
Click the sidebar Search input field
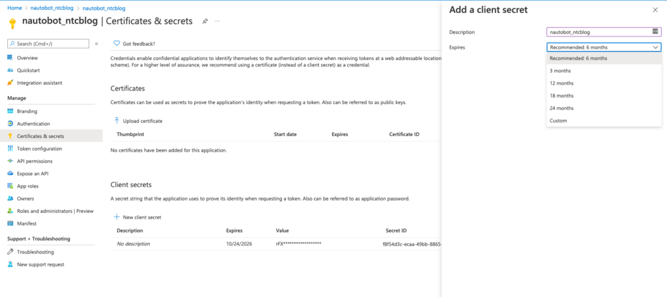click(x=48, y=44)
